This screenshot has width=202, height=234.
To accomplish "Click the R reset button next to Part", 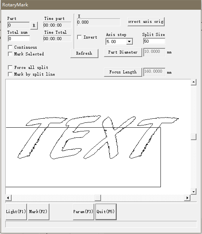I will [x=34, y=25].
